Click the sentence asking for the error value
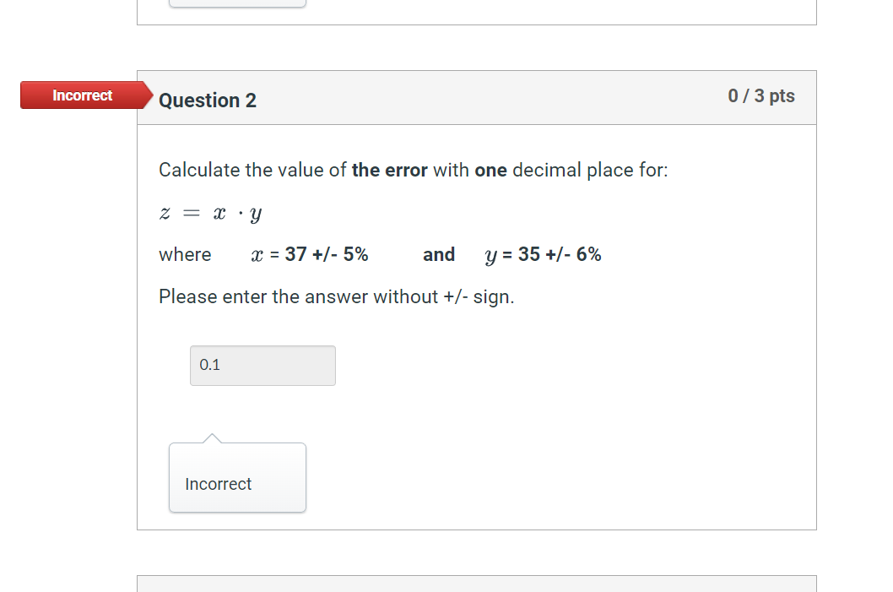Image resolution: width=893 pixels, height=592 pixels. pyautogui.click(x=413, y=170)
